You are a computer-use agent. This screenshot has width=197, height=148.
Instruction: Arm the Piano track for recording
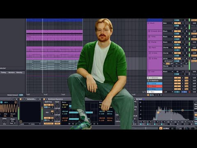coord(187,48)
